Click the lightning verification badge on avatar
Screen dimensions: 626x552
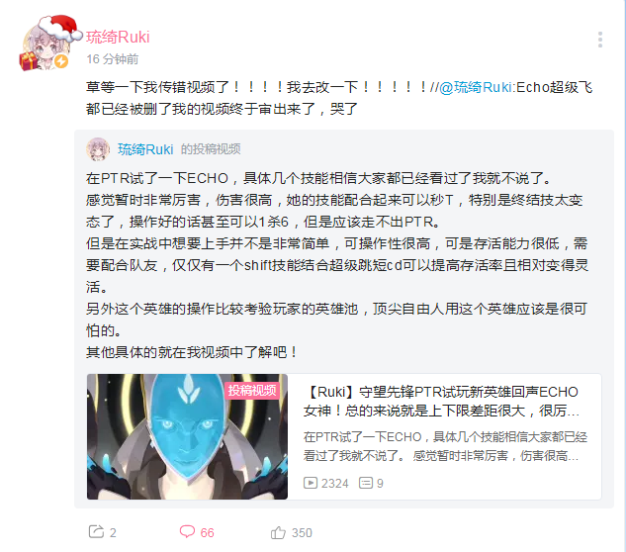(x=61, y=61)
